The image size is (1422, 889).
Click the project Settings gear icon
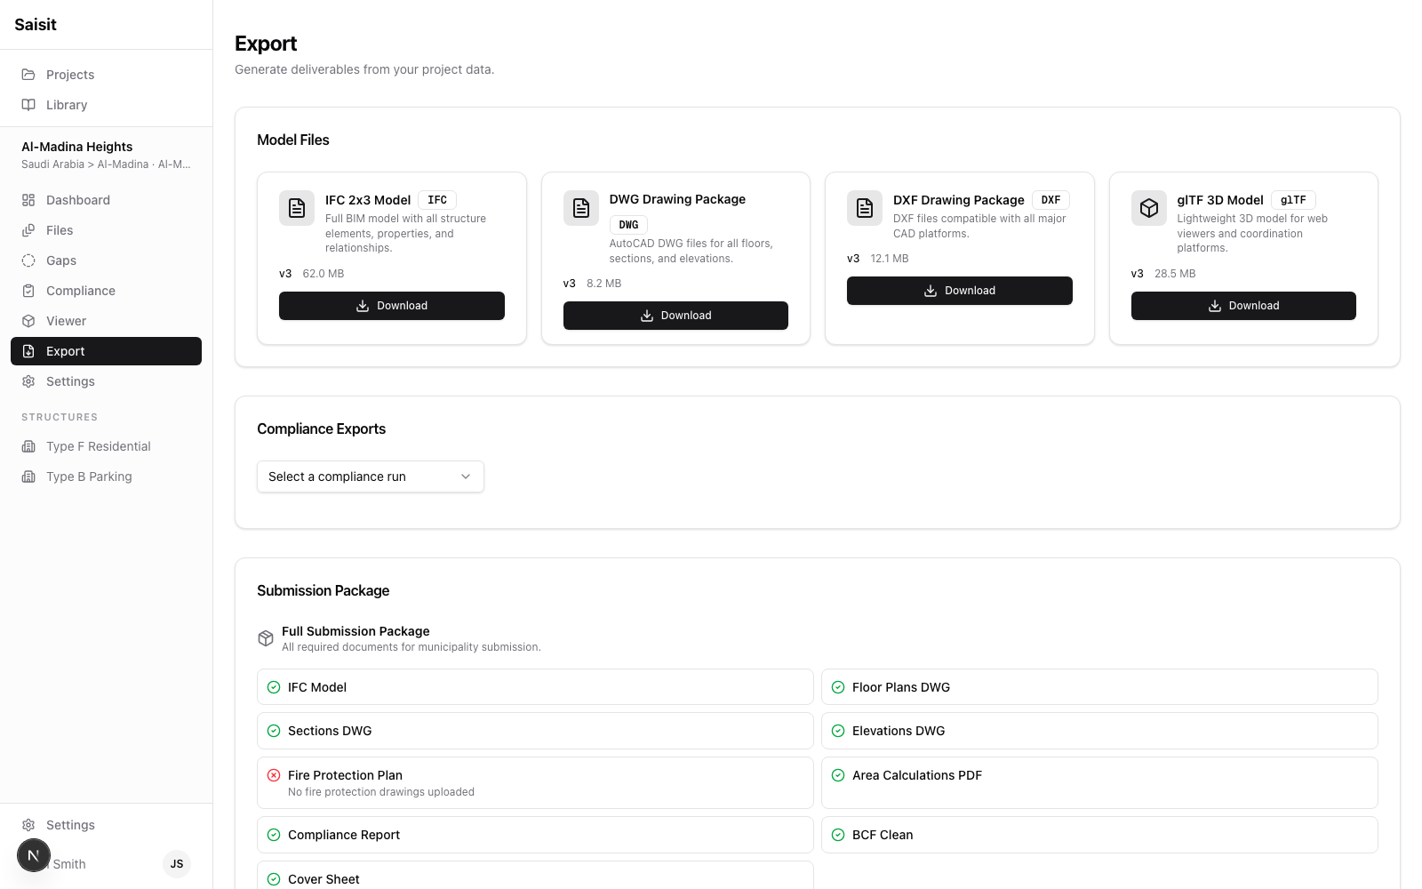click(x=28, y=381)
